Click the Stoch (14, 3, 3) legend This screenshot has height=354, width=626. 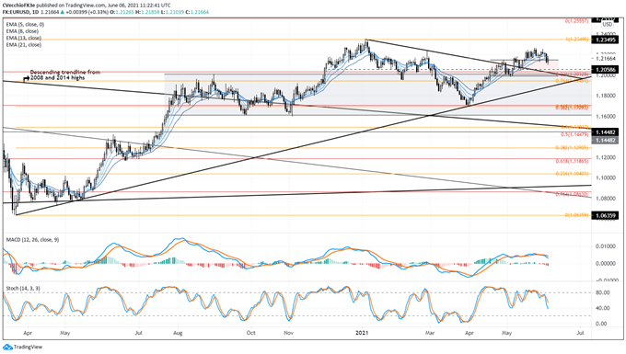(x=23, y=288)
